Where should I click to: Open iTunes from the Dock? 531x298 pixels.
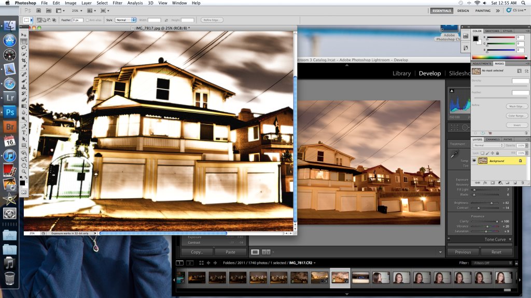[10, 156]
